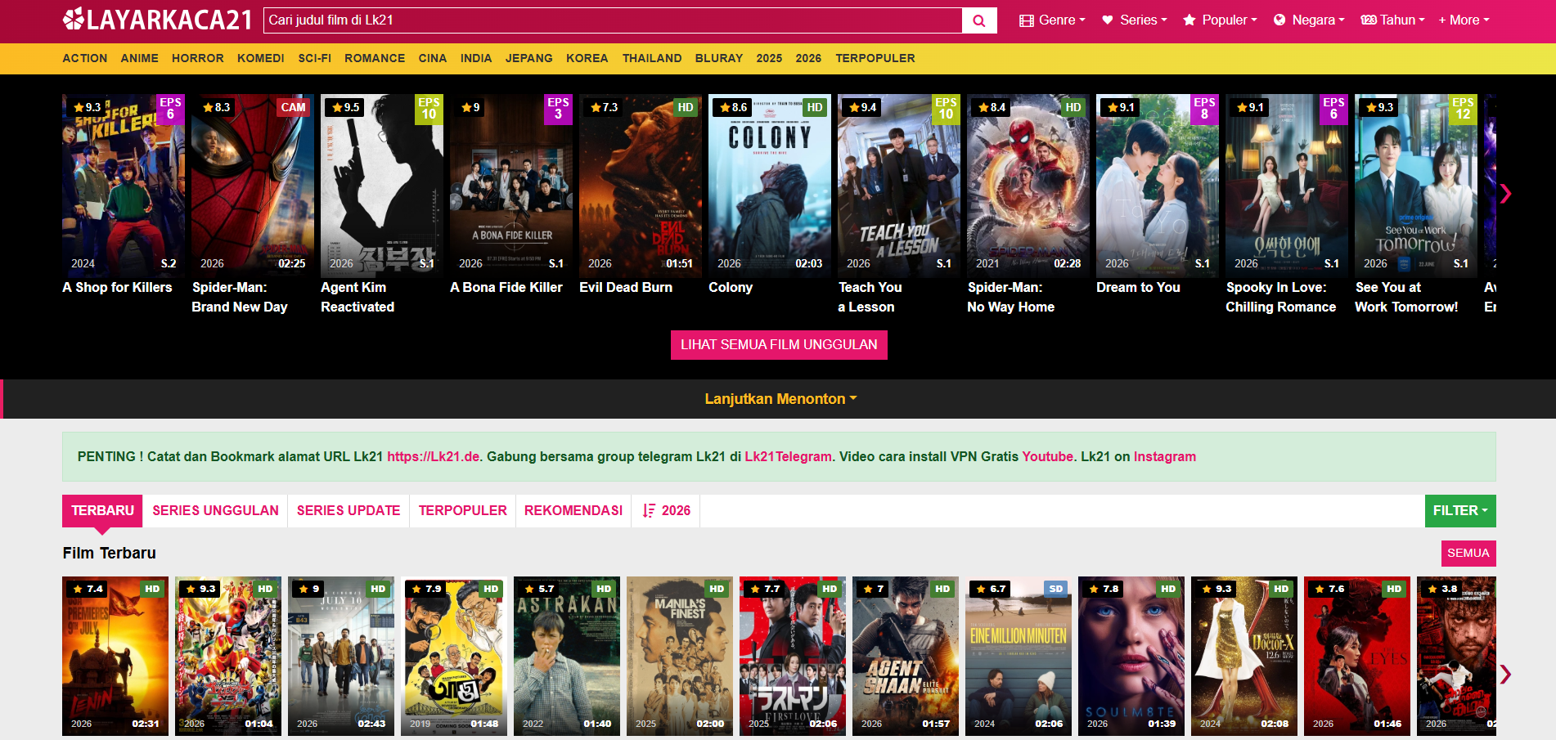
Task: Click the search field 'Cari judul film di Lk21'
Action: [613, 20]
